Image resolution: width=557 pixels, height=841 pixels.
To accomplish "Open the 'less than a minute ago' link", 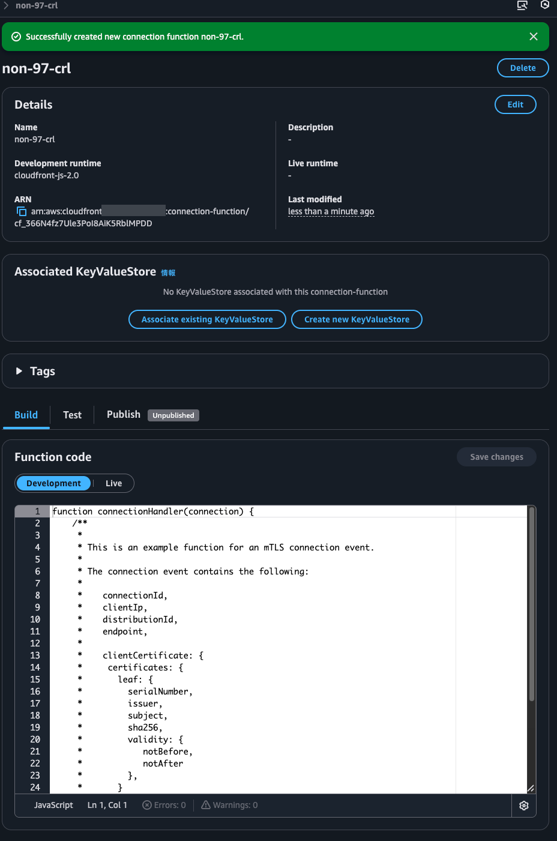I will 331,211.
